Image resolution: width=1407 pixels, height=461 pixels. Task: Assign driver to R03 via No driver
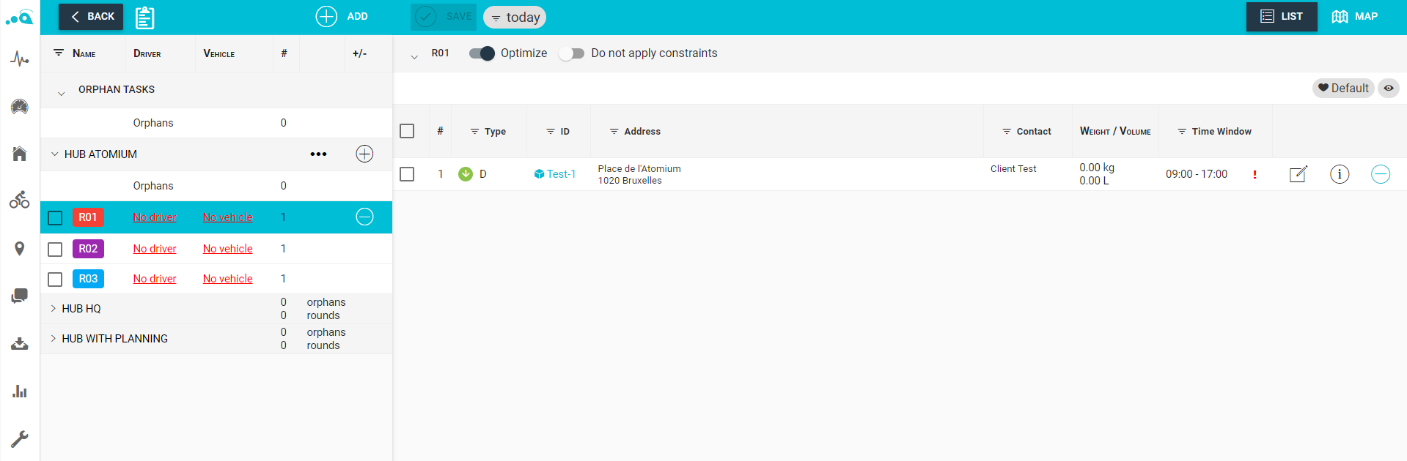tap(155, 279)
